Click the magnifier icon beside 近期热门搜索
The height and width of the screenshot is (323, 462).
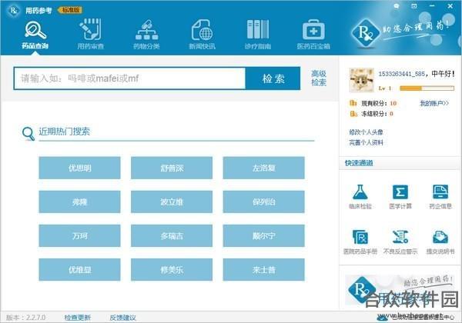coord(28,134)
